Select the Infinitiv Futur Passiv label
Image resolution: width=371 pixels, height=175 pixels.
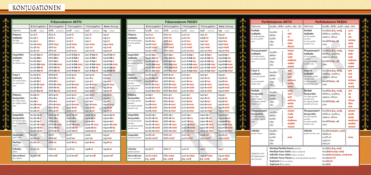[280, 158]
